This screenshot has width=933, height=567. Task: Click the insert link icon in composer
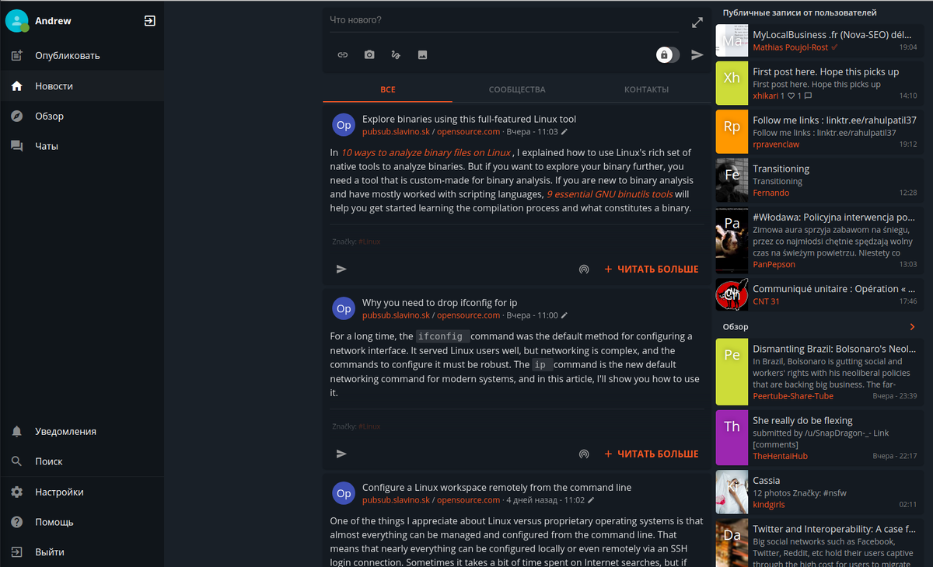pos(342,54)
